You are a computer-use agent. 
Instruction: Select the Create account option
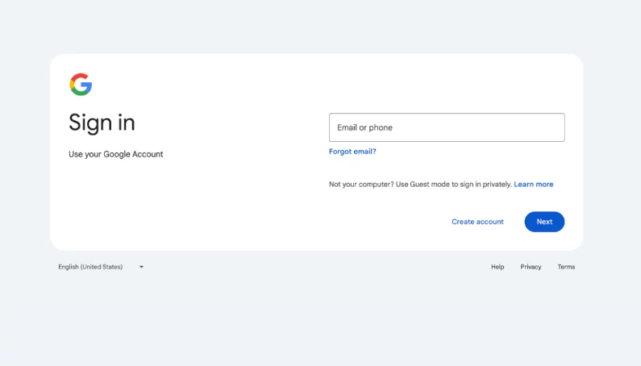tap(477, 222)
